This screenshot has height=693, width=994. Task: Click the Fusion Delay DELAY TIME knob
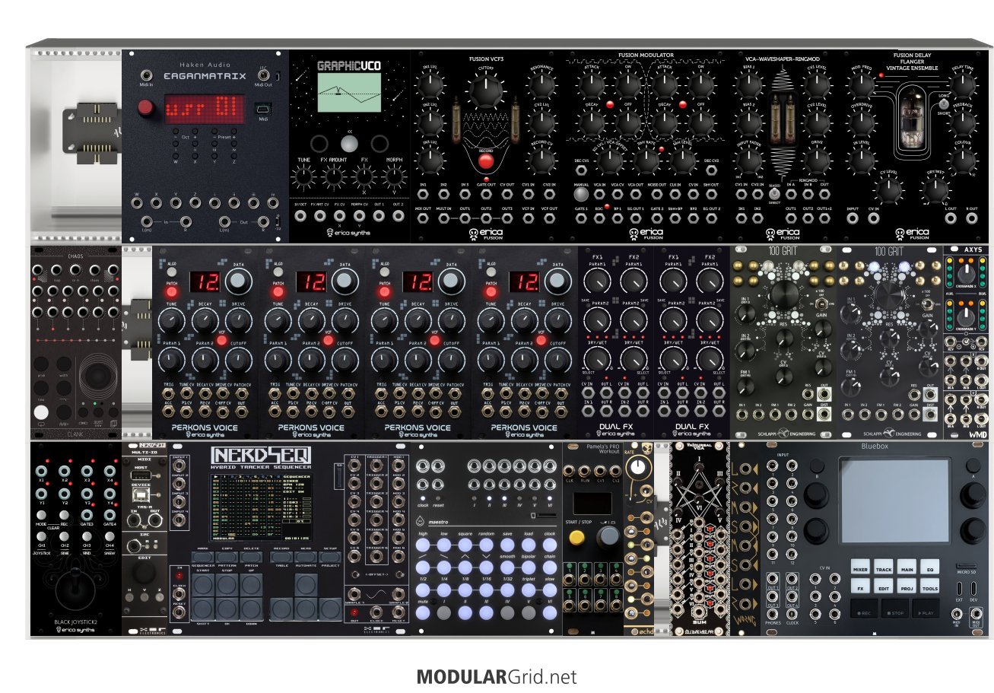point(962,86)
